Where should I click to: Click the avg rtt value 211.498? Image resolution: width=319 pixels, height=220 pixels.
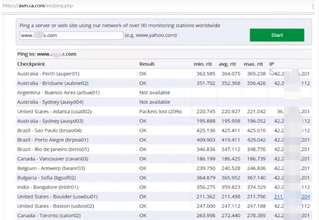[231, 197]
